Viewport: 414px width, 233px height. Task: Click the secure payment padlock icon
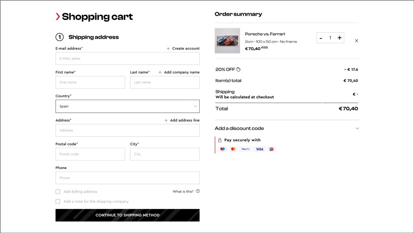click(220, 140)
